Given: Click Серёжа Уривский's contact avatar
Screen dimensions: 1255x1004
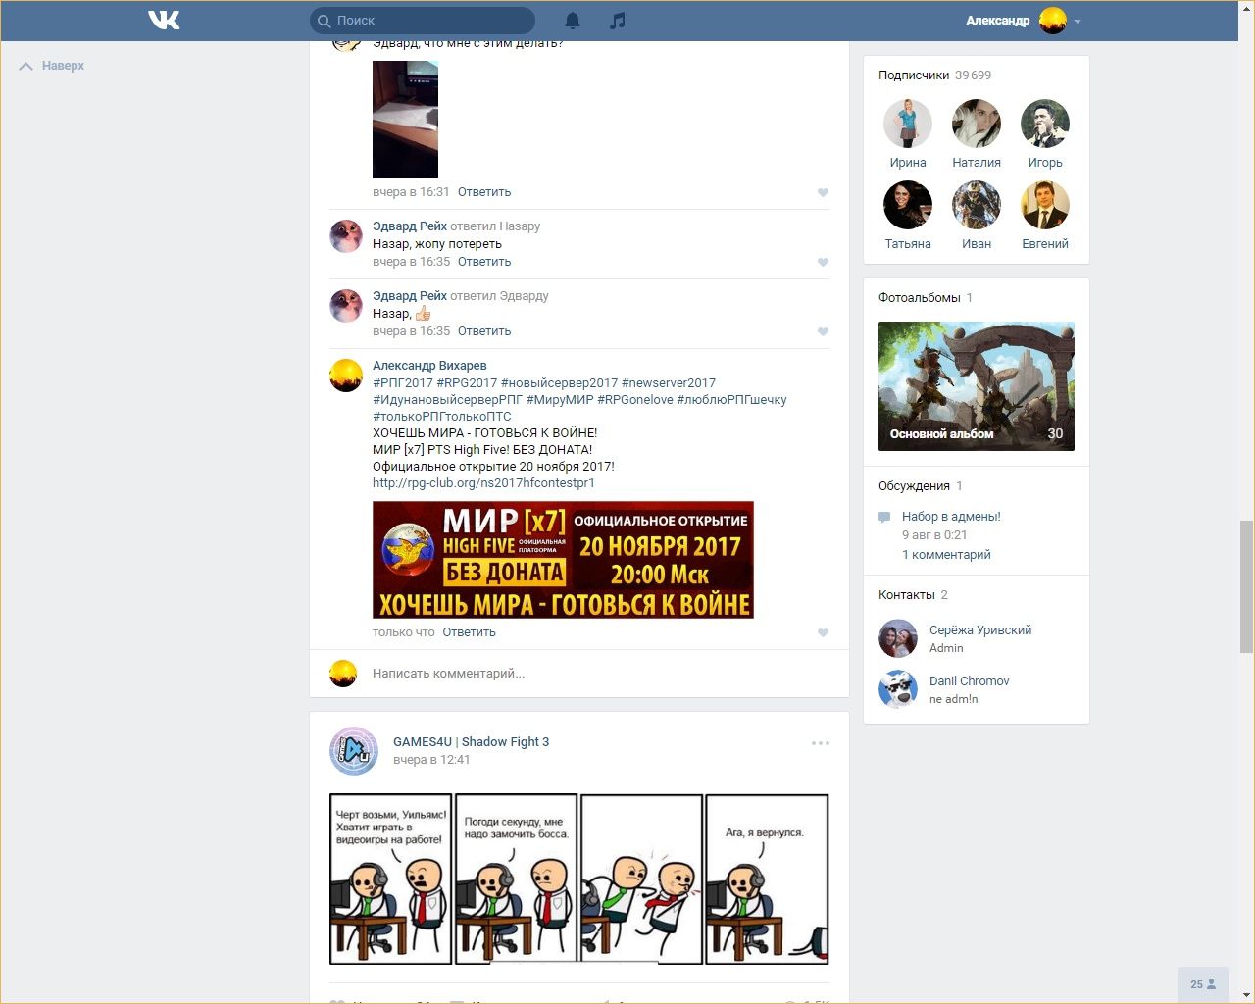Looking at the screenshot, I should 897,638.
